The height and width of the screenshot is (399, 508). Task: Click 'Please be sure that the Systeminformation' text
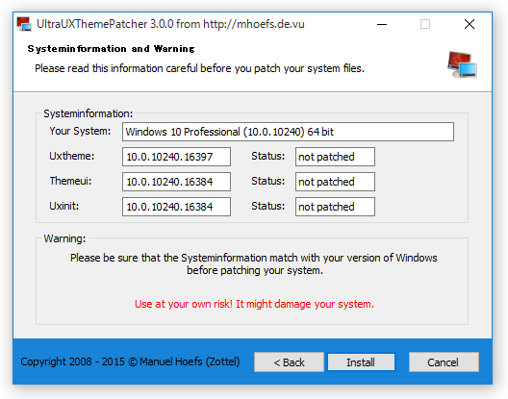[254, 264]
